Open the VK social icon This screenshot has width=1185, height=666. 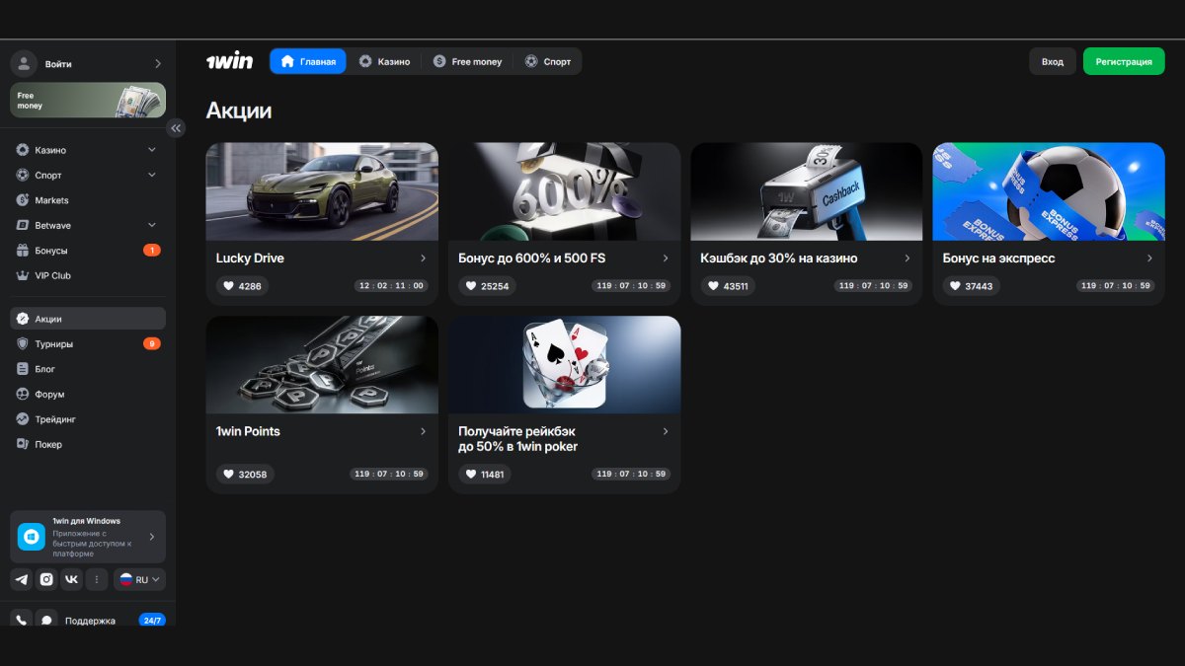[71, 579]
